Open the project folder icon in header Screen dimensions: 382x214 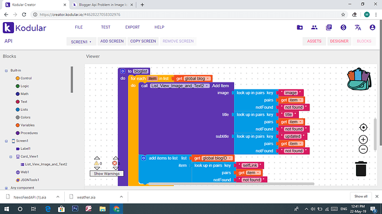[300, 28]
